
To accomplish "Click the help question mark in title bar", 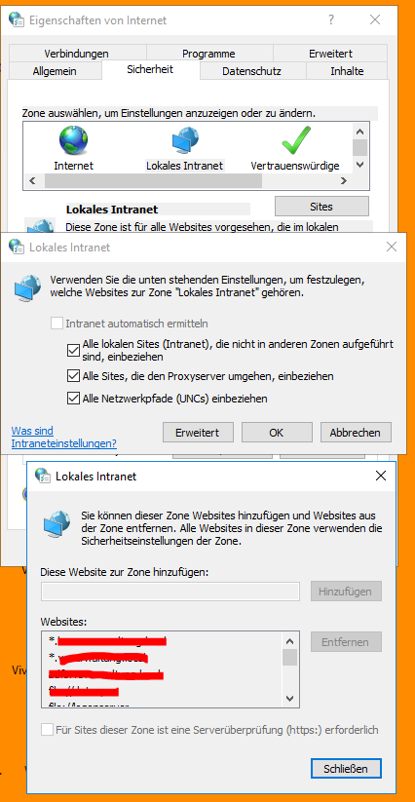I will [331, 19].
